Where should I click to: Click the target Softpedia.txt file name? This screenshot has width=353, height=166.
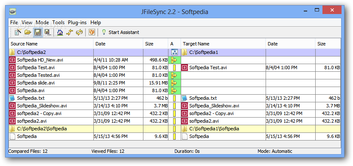click(203, 98)
